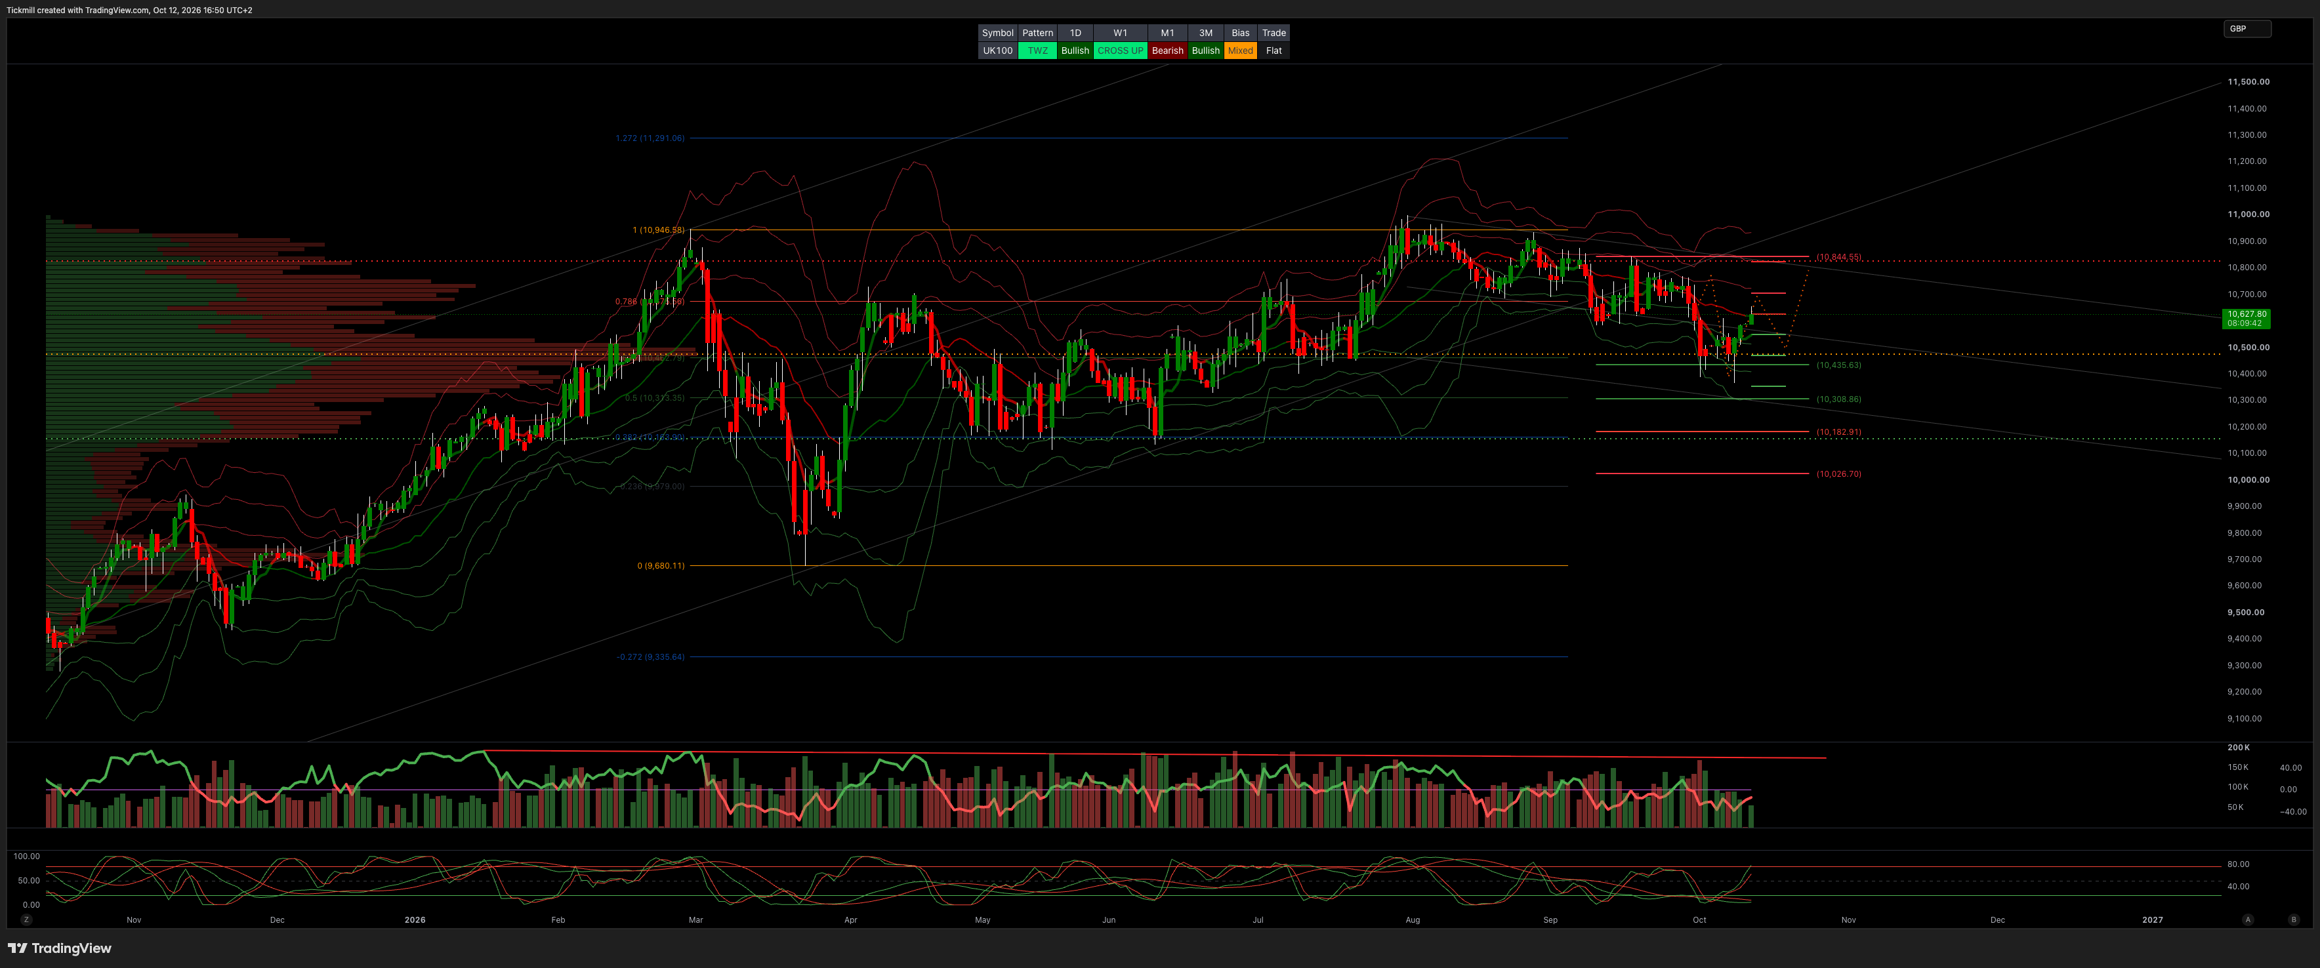Click the 9,100.00 price axis label

(2245, 719)
